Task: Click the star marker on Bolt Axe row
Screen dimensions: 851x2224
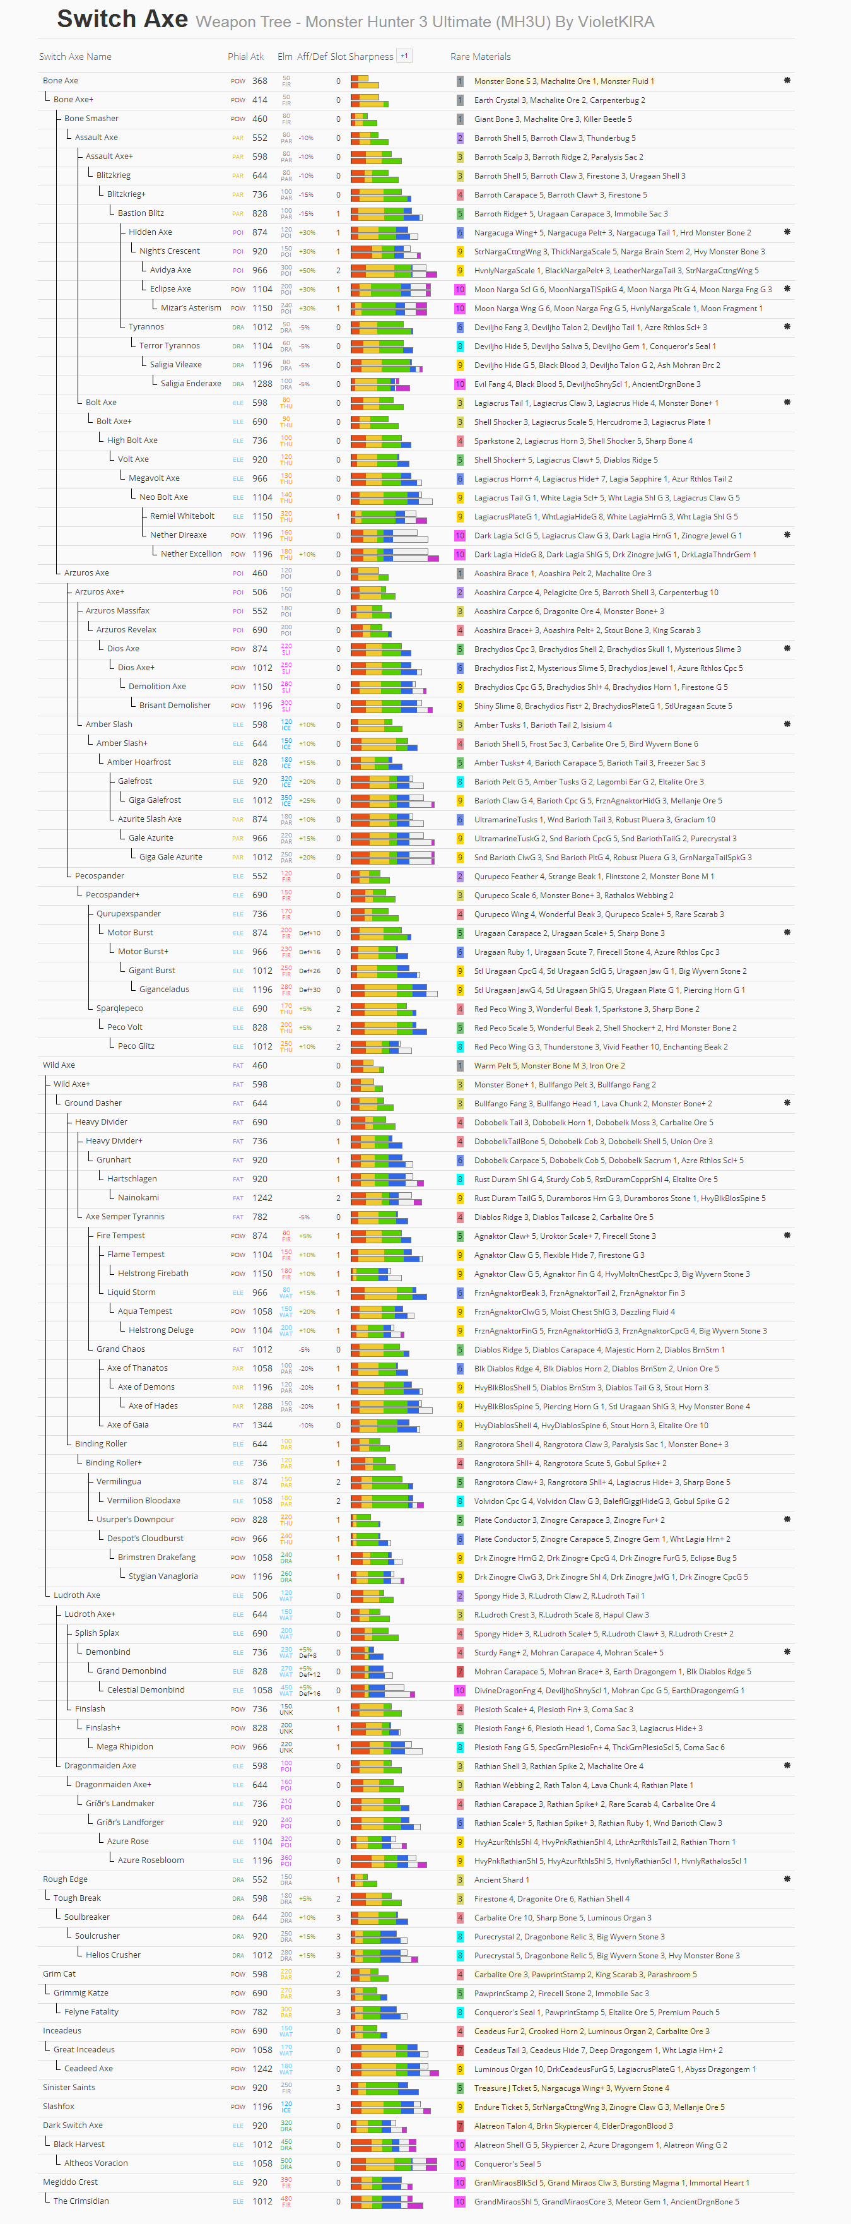Action: click(x=787, y=402)
